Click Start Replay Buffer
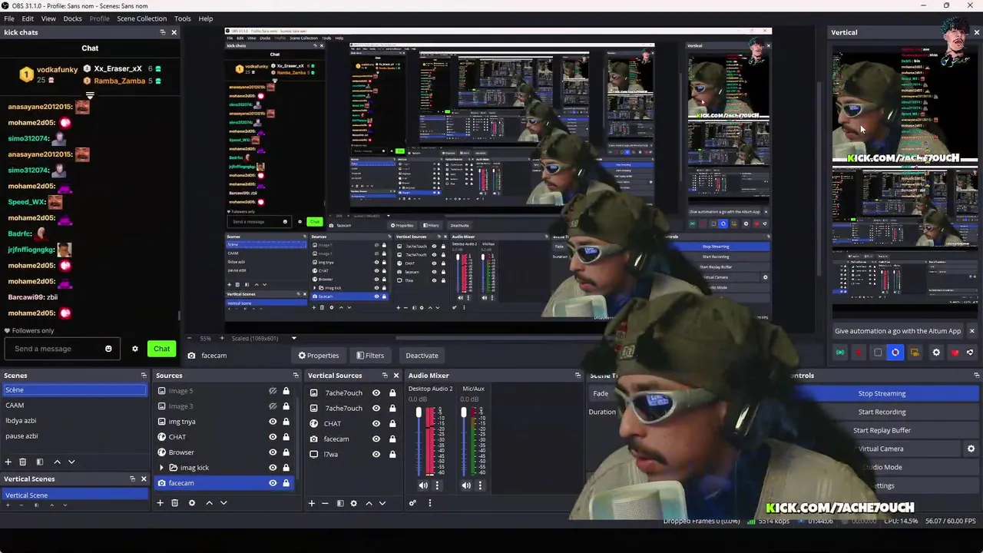The height and width of the screenshot is (553, 983). [882, 430]
